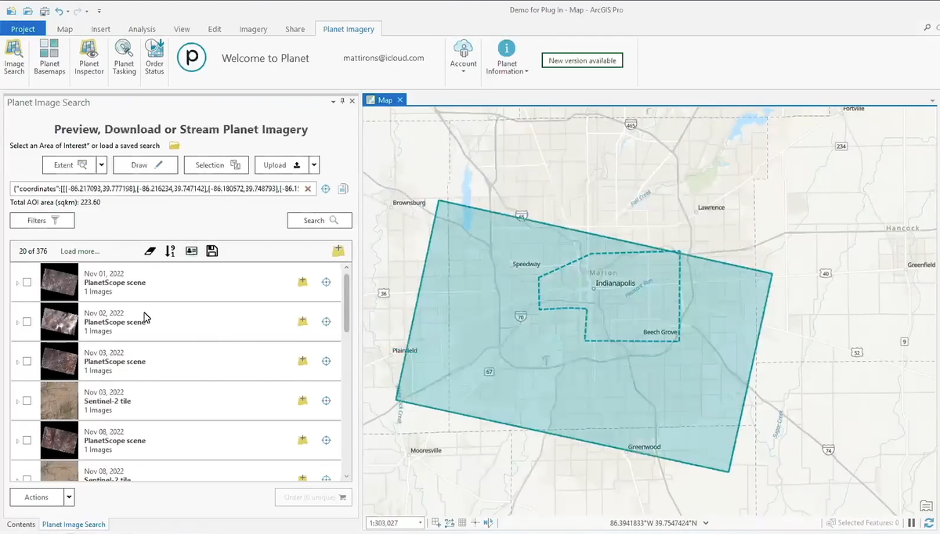Viewport: 940px width, 534px height.
Task: Open the Planet Basemaps tool
Action: click(49, 57)
